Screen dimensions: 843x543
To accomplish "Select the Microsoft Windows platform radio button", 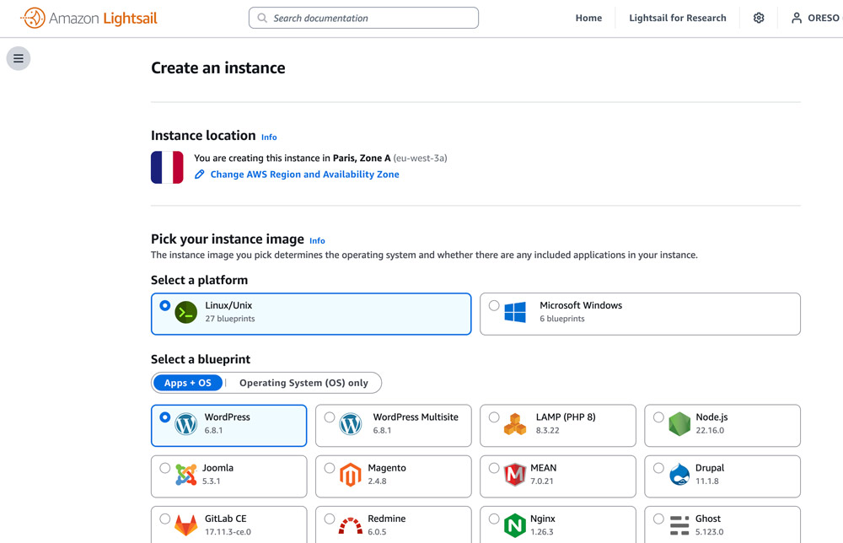I will pyautogui.click(x=494, y=305).
